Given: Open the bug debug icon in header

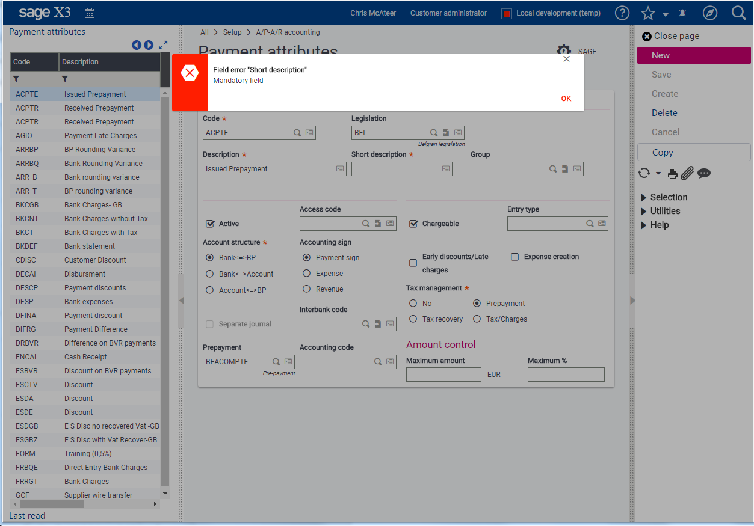Looking at the screenshot, I should click(x=682, y=13).
